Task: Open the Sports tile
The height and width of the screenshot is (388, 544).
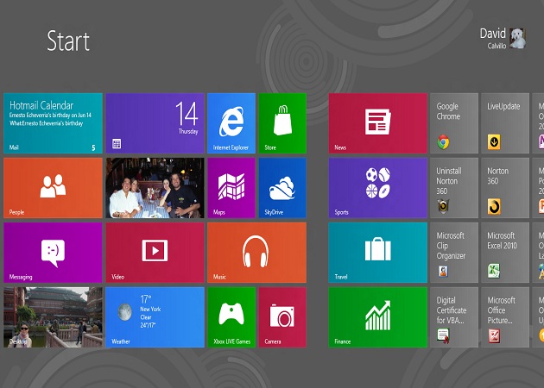Action: (x=377, y=187)
